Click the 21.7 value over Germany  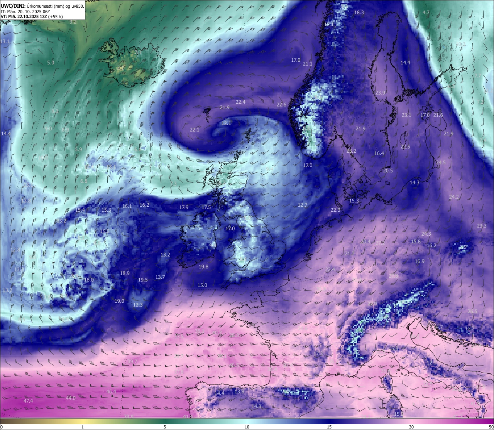click(x=349, y=254)
